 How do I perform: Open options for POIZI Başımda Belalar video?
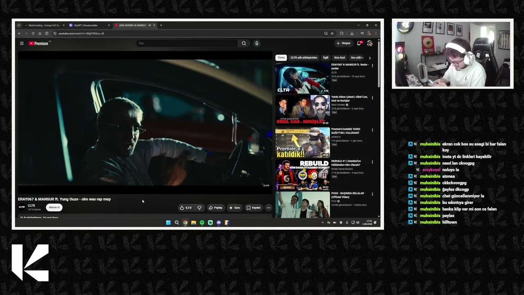pos(372,194)
